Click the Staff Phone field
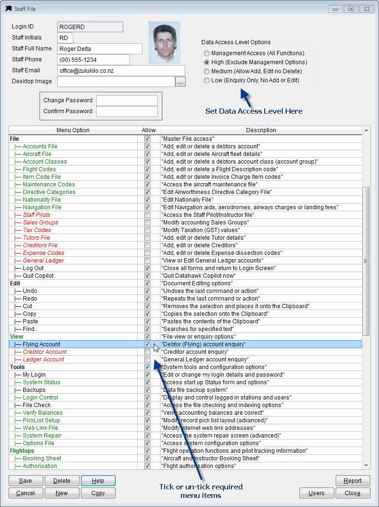Viewport: 379px width, 507px height. coord(93,60)
